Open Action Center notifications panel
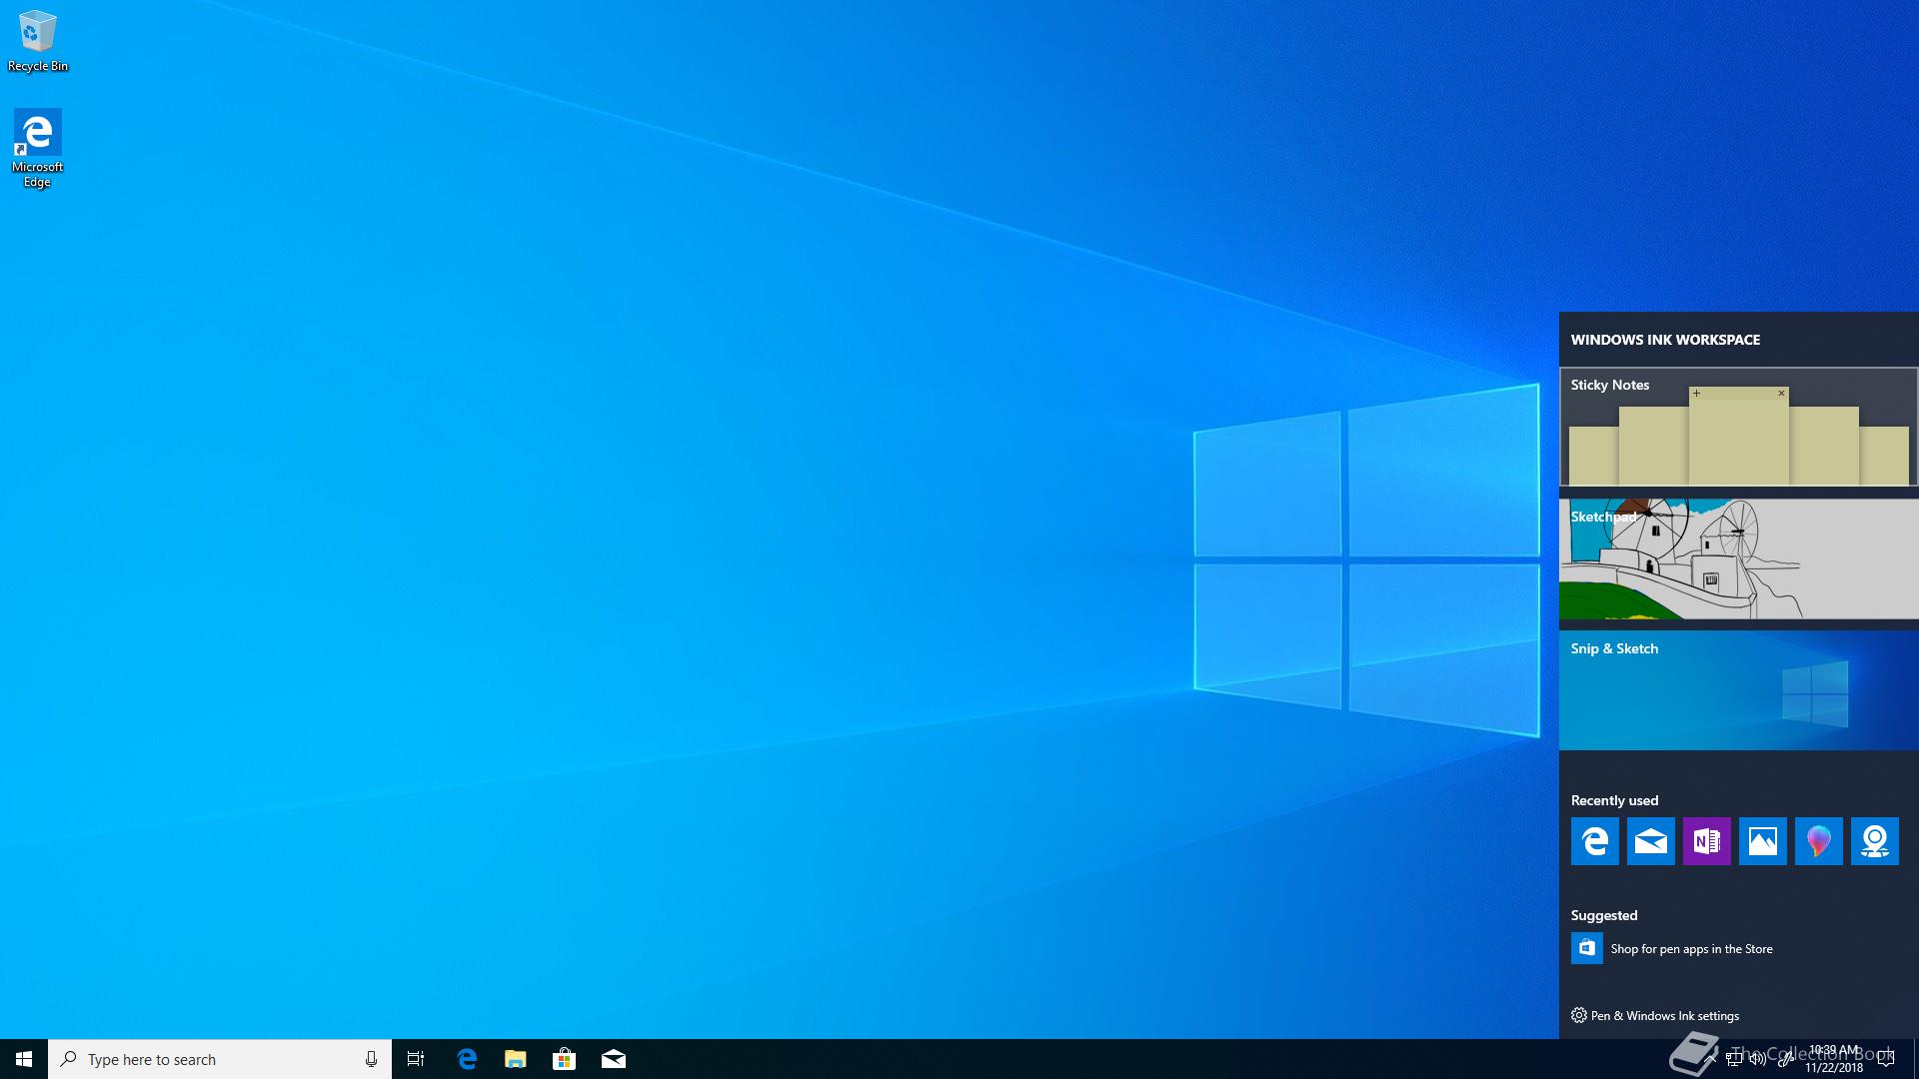 1886,1059
